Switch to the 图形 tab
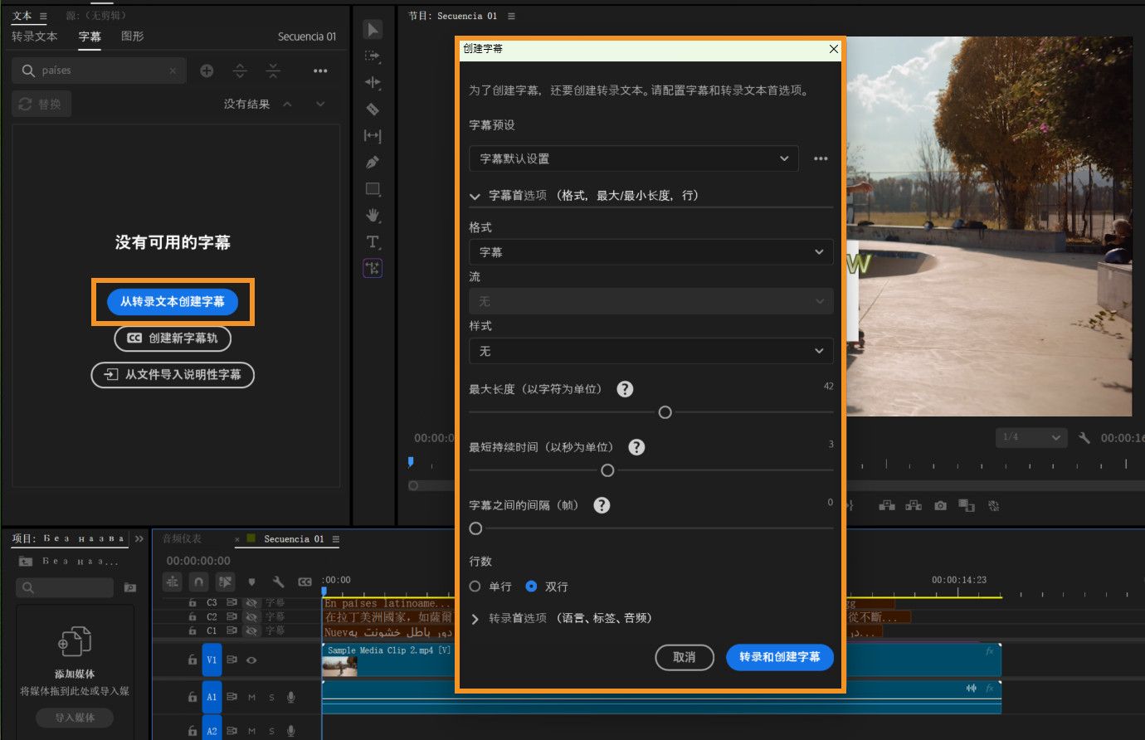The image size is (1145, 740). coord(131,37)
